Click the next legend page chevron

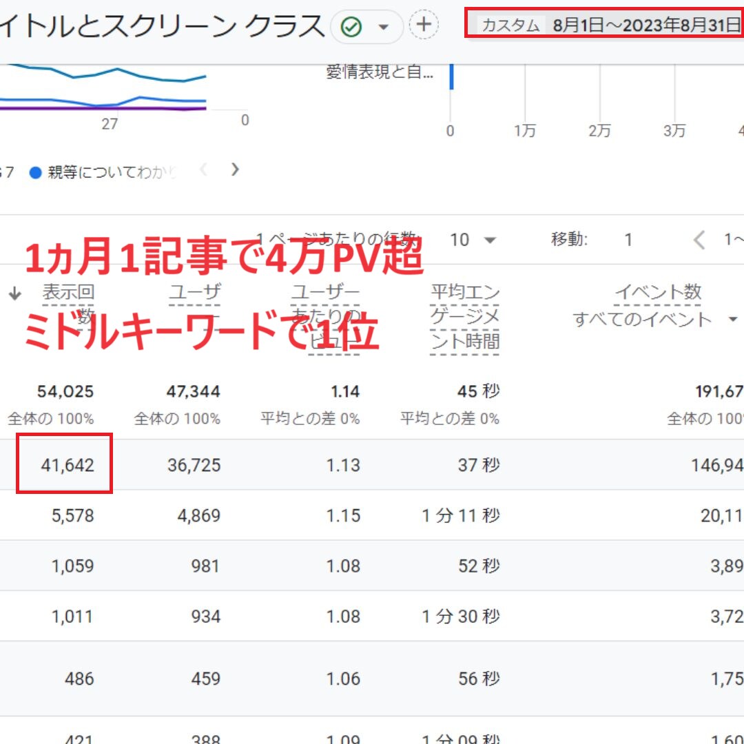[235, 169]
